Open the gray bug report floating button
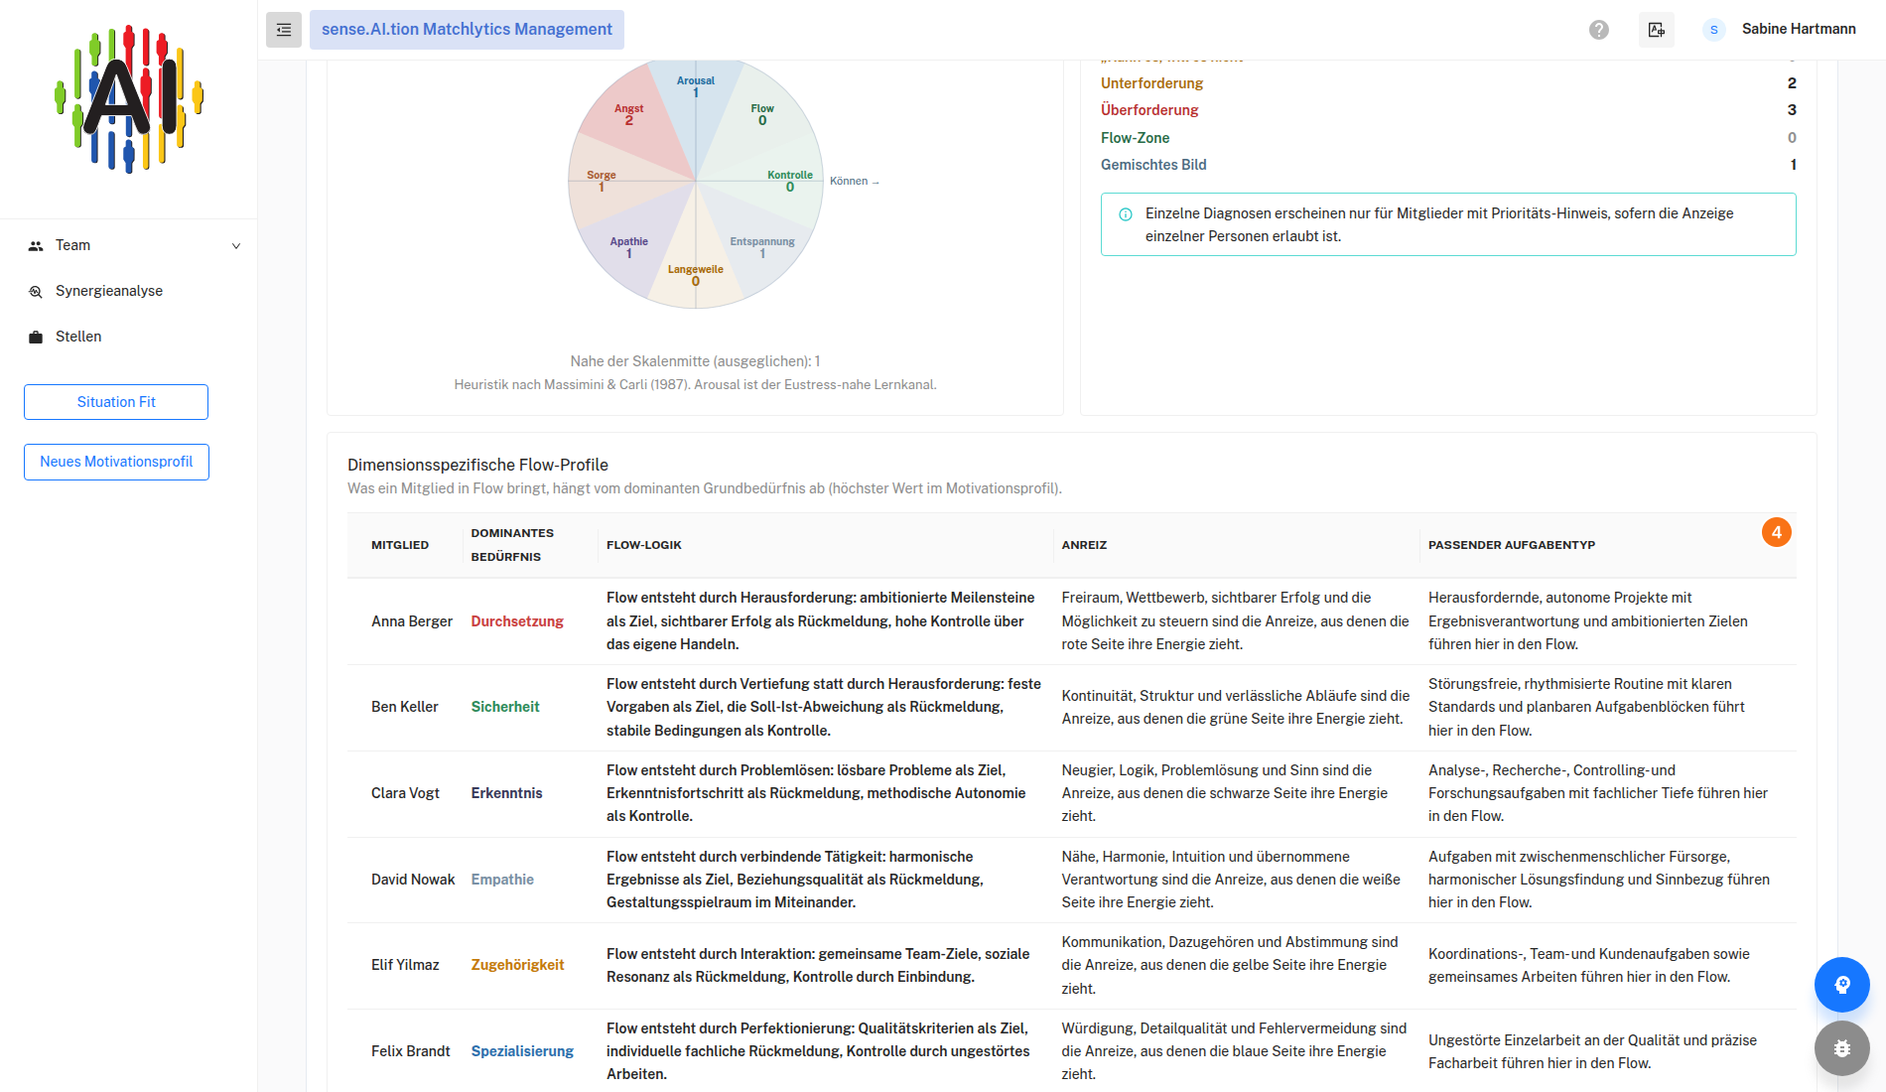 tap(1842, 1048)
